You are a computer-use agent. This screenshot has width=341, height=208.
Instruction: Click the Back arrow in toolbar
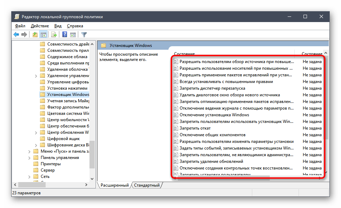[16, 34]
